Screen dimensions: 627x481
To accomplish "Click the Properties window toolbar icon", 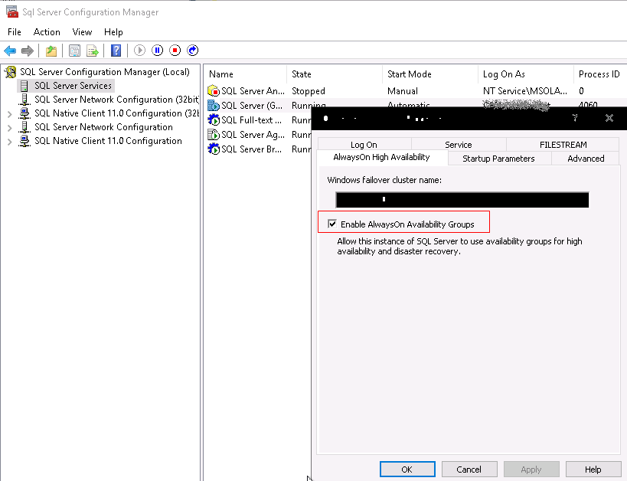I will pos(73,51).
